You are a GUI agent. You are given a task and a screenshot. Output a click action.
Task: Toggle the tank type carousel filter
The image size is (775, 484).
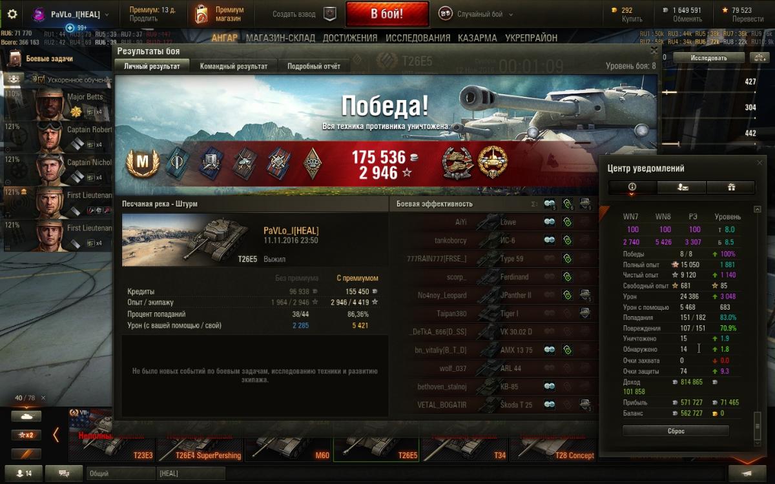click(26, 416)
